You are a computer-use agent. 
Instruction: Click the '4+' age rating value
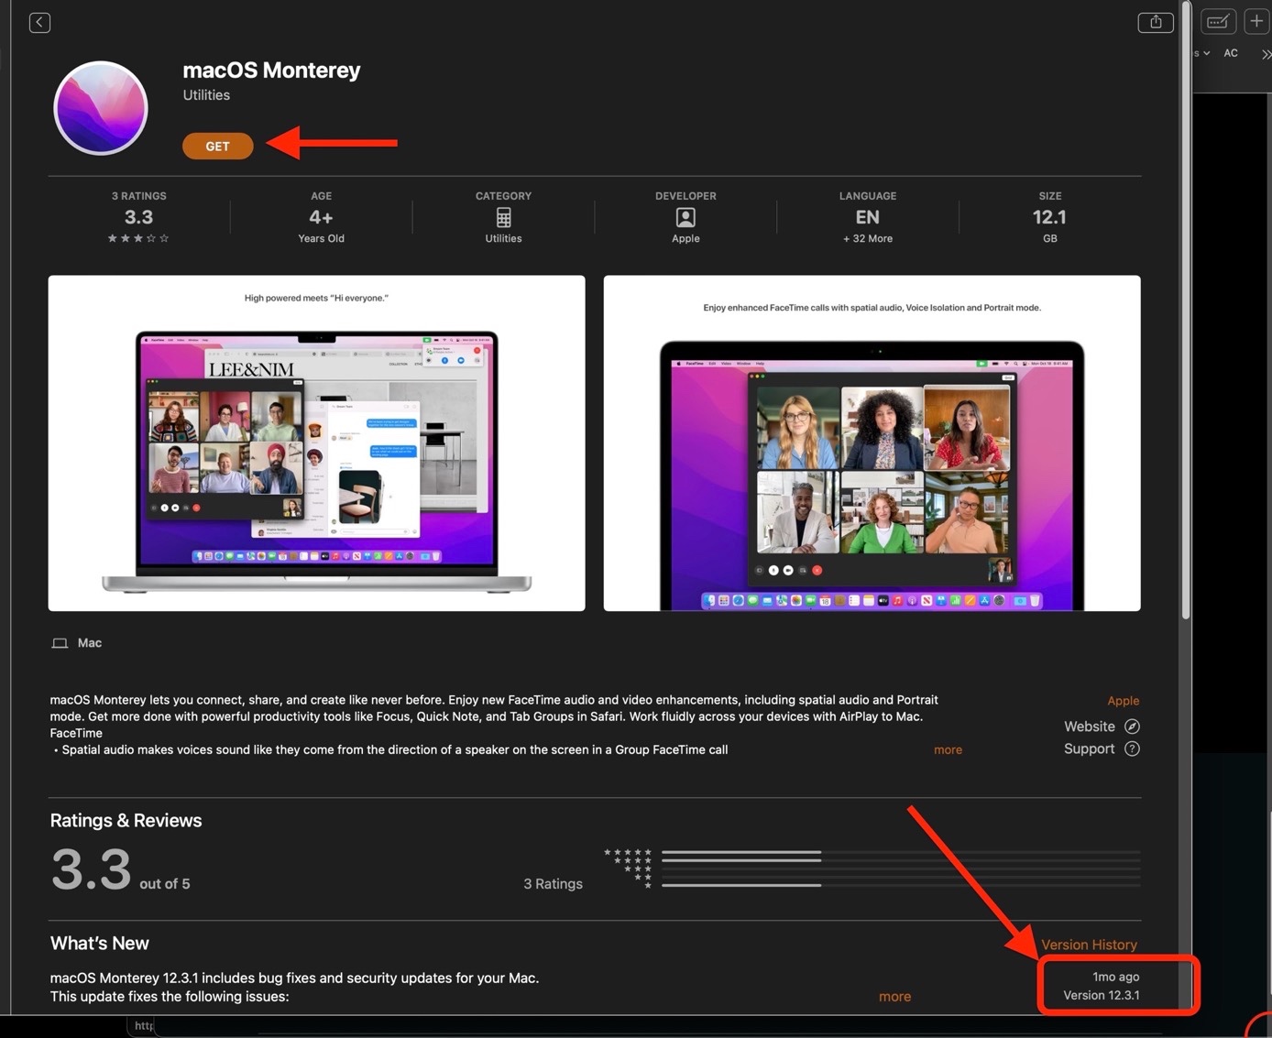pos(321,217)
